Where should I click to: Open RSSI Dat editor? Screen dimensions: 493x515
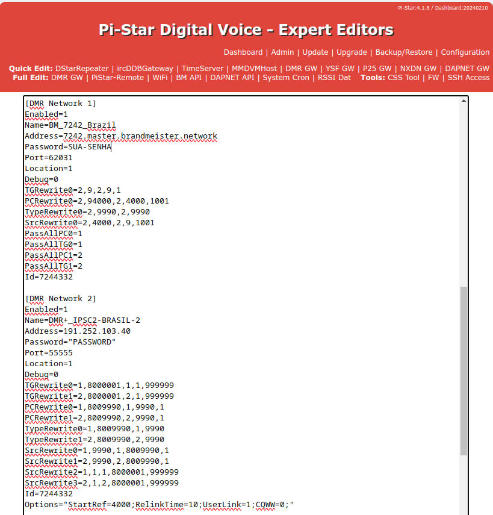[334, 78]
